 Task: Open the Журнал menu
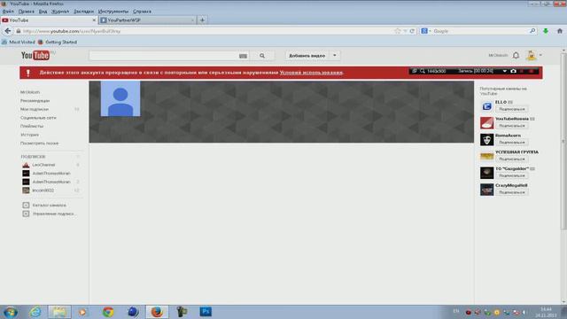[x=60, y=12]
